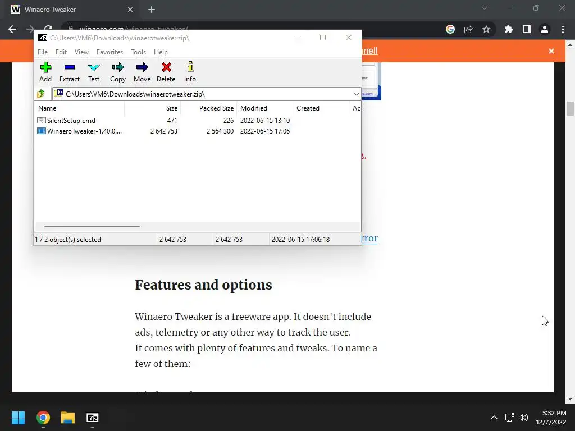Click Chrome back navigation arrow
The image size is (575, 431).
click(12, 29)
